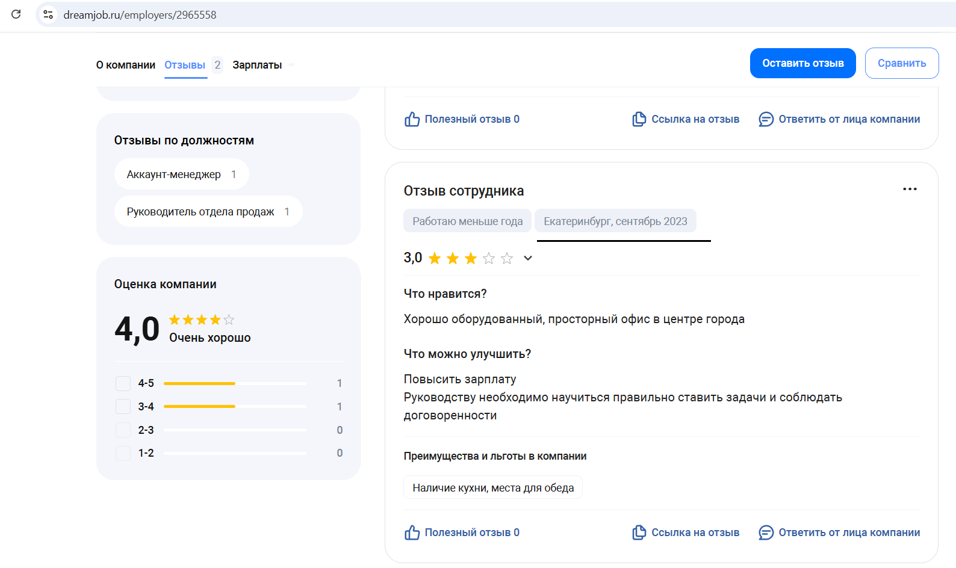
Task: Click thumbs-up icon in top review
Action: [x=412, y=119]
